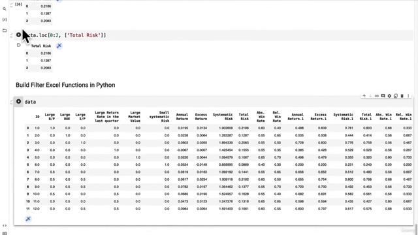Click the 'Rel. Win Rate' column header
This screenshot has height=235, width=418.
(x=277, y=117)
